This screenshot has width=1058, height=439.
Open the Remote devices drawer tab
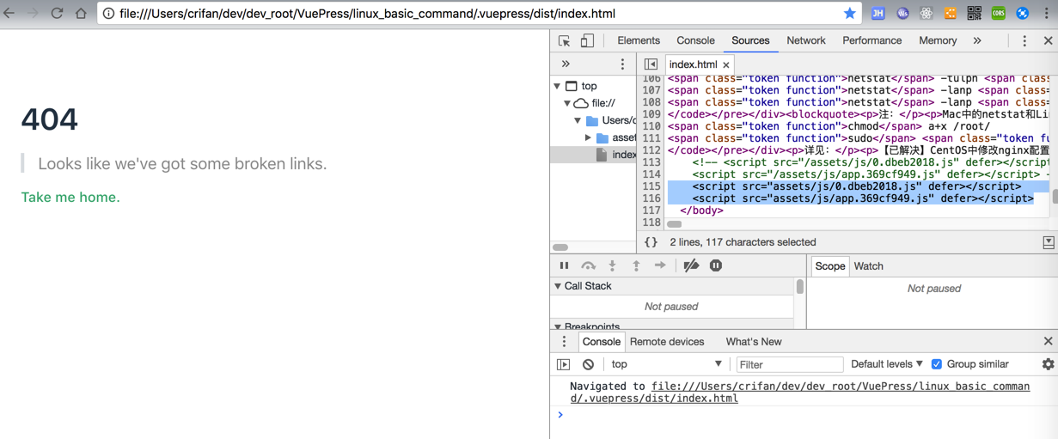(667, 341)
